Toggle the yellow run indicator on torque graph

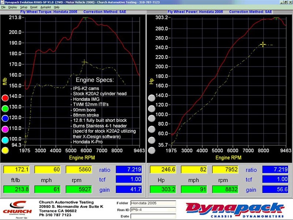point(5,150)
